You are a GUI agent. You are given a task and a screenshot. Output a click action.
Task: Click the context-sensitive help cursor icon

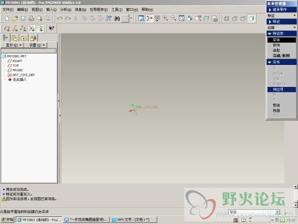point(52,29)
